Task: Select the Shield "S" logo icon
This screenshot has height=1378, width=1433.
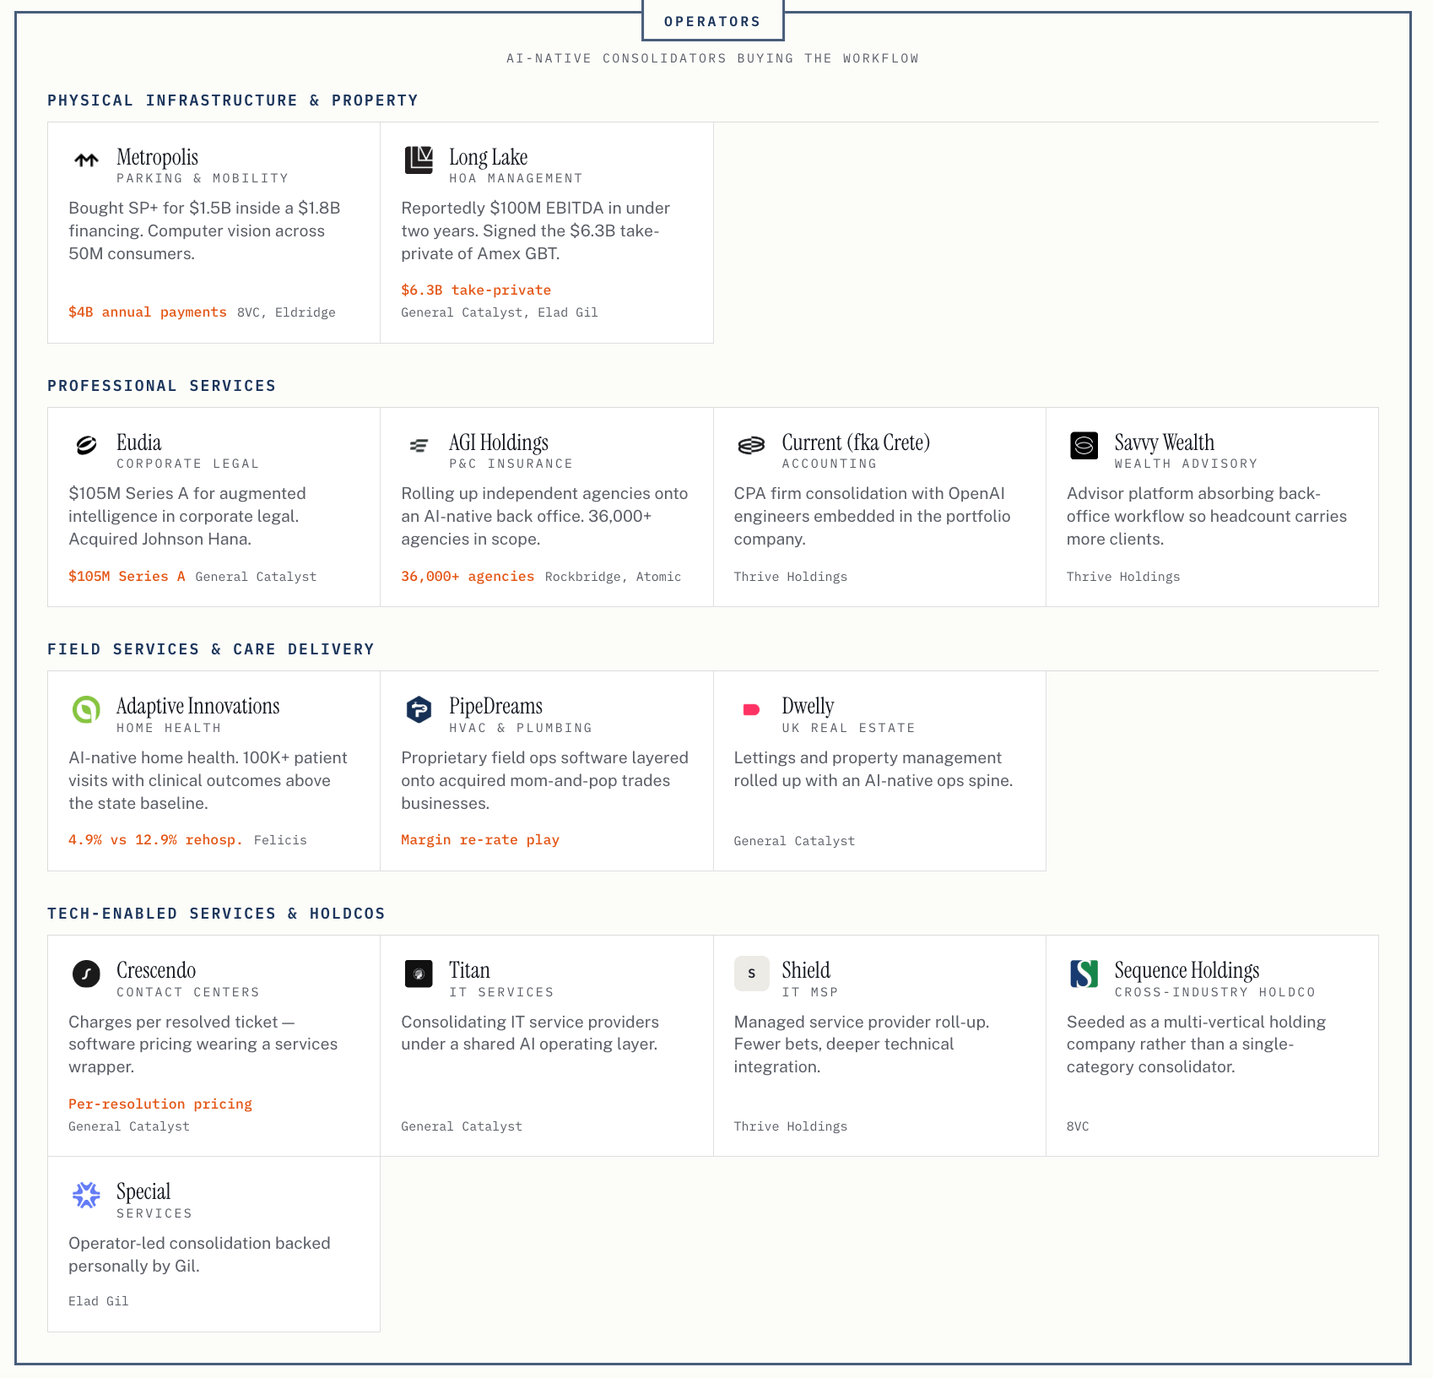Action: (x=751, y=974)
